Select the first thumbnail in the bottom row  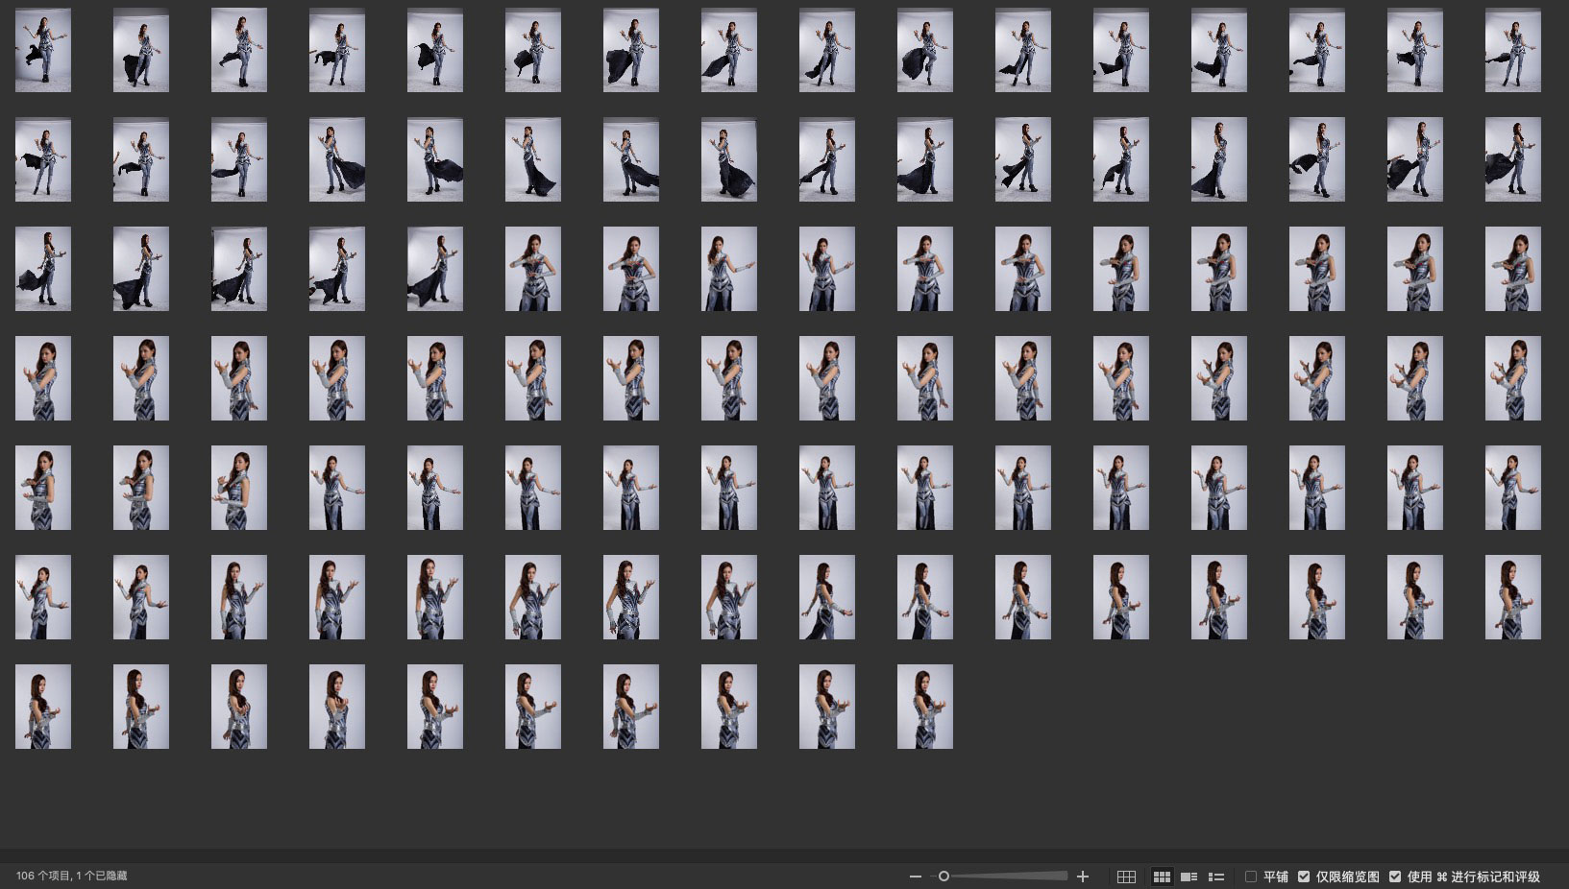(x=43, y=707)
